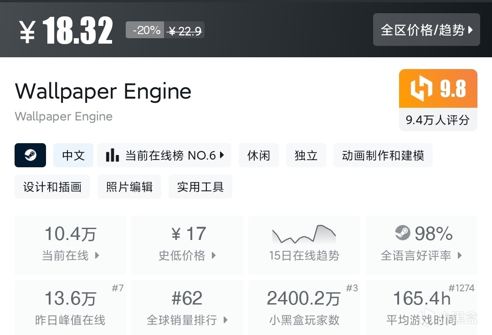Select the 中文 language tag
This screenshot has height=335, width=492.
coord(73,155)
